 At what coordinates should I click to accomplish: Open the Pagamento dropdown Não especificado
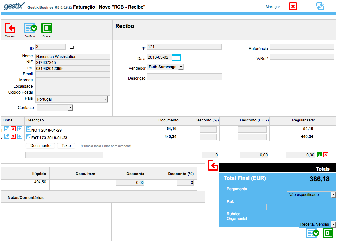click(x=311, y=195)
